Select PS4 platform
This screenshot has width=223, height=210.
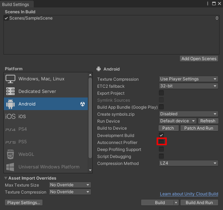tap(46, 129)
